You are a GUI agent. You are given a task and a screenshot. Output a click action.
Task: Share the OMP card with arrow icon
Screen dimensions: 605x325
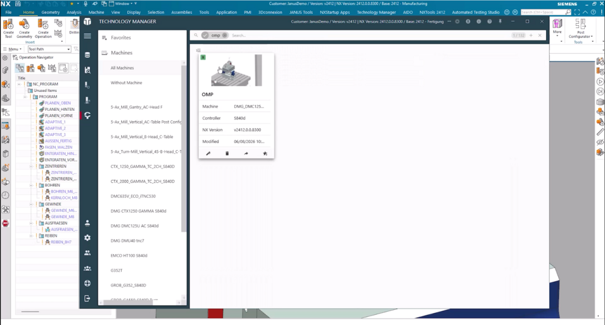click(246, 153)
